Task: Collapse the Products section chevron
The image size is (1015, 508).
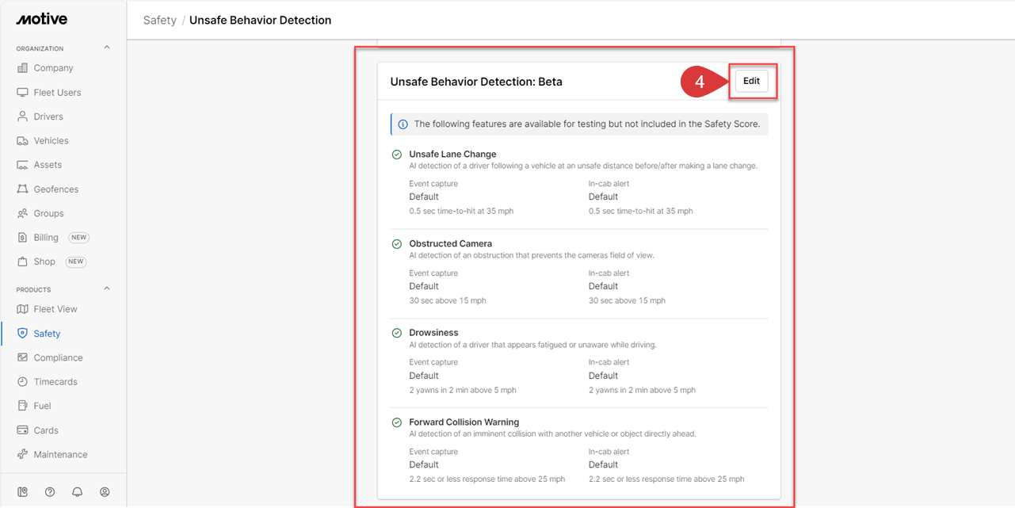Action: tap(107, 289)
